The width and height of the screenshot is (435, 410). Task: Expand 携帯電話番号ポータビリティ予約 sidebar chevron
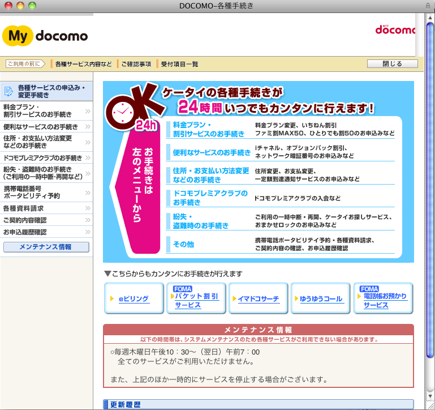click(88, 193)
